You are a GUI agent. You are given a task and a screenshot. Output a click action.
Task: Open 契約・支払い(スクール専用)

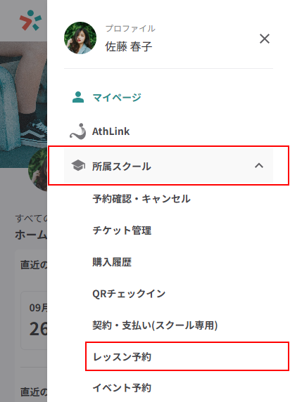pos(155,325)
